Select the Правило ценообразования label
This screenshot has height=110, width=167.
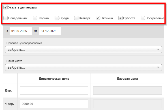24,43
